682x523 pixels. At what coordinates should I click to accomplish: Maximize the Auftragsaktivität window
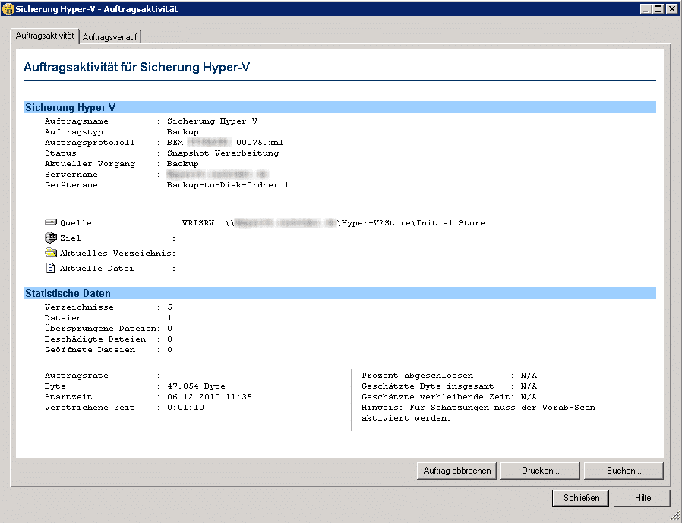click(x=658, y=8)
